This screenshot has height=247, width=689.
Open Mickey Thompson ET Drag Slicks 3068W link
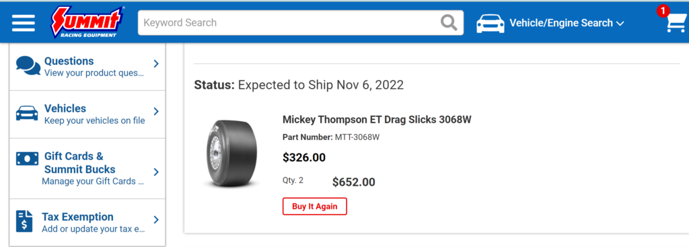(x=377, y=120)
